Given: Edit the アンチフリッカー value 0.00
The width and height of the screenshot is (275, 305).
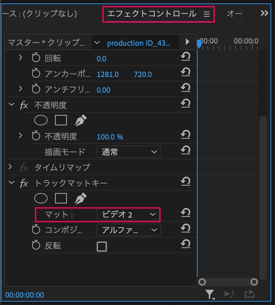Looking at the screenshot, I should (x=103, y=90).
